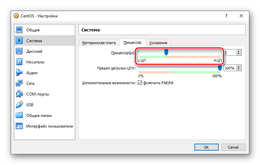Click the Cancel button
The height and width of the screenshot is (165, 260).
(233, 147)
